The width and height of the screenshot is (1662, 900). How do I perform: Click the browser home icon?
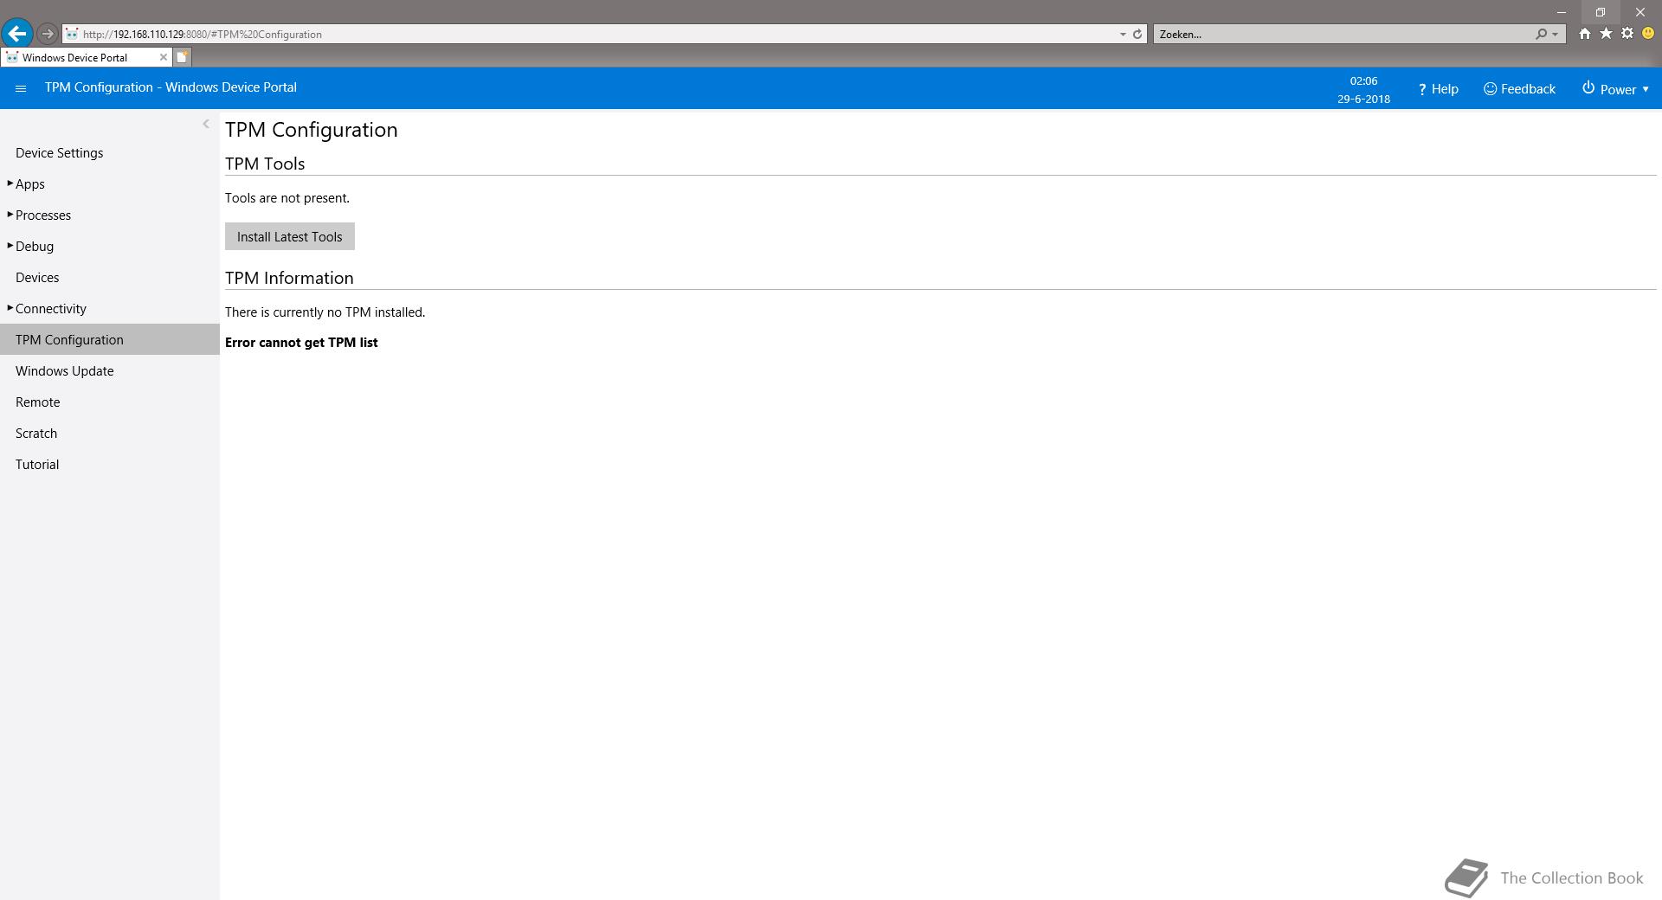coord(1584,34)
